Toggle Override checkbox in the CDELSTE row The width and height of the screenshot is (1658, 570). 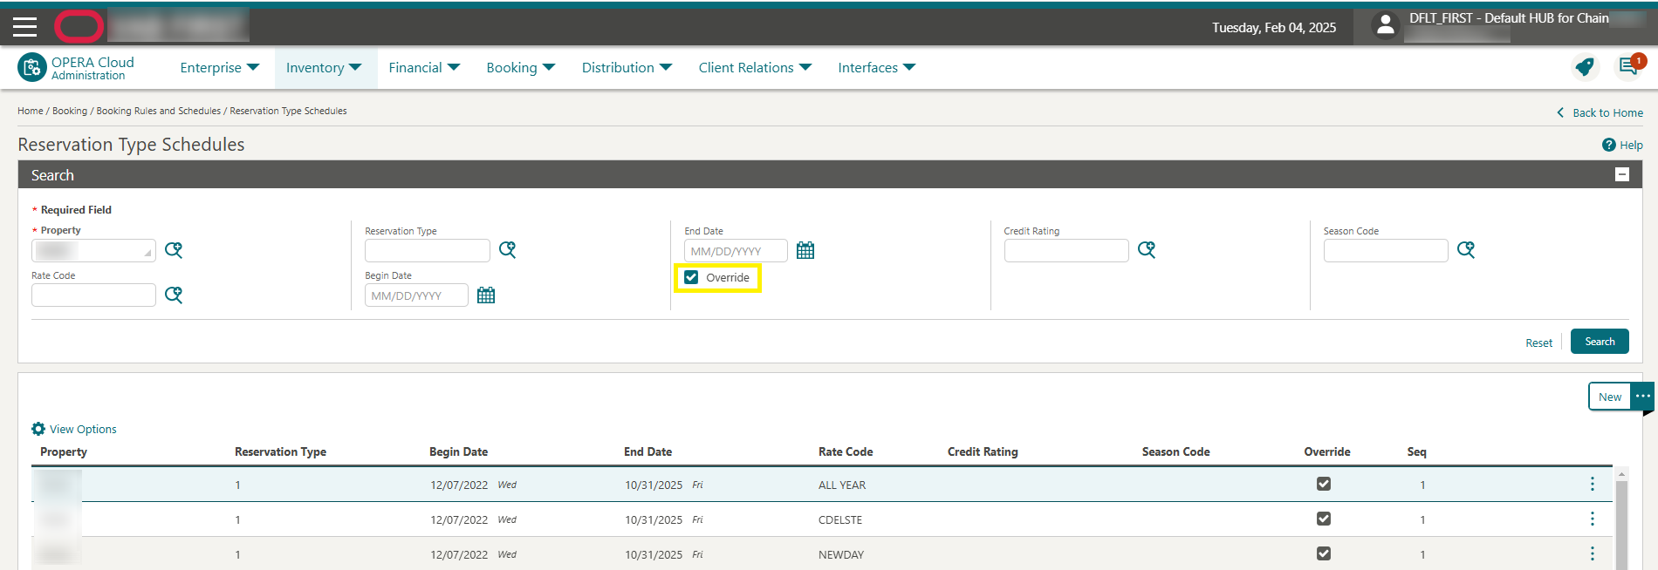coord(1324,519)
